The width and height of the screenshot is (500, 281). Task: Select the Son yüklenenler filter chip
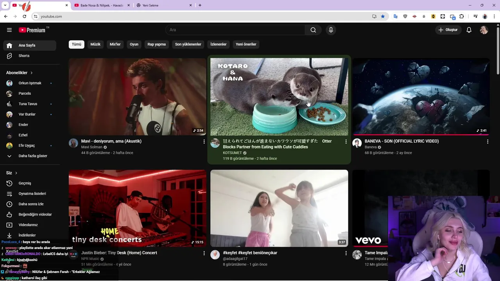point(188,44)
